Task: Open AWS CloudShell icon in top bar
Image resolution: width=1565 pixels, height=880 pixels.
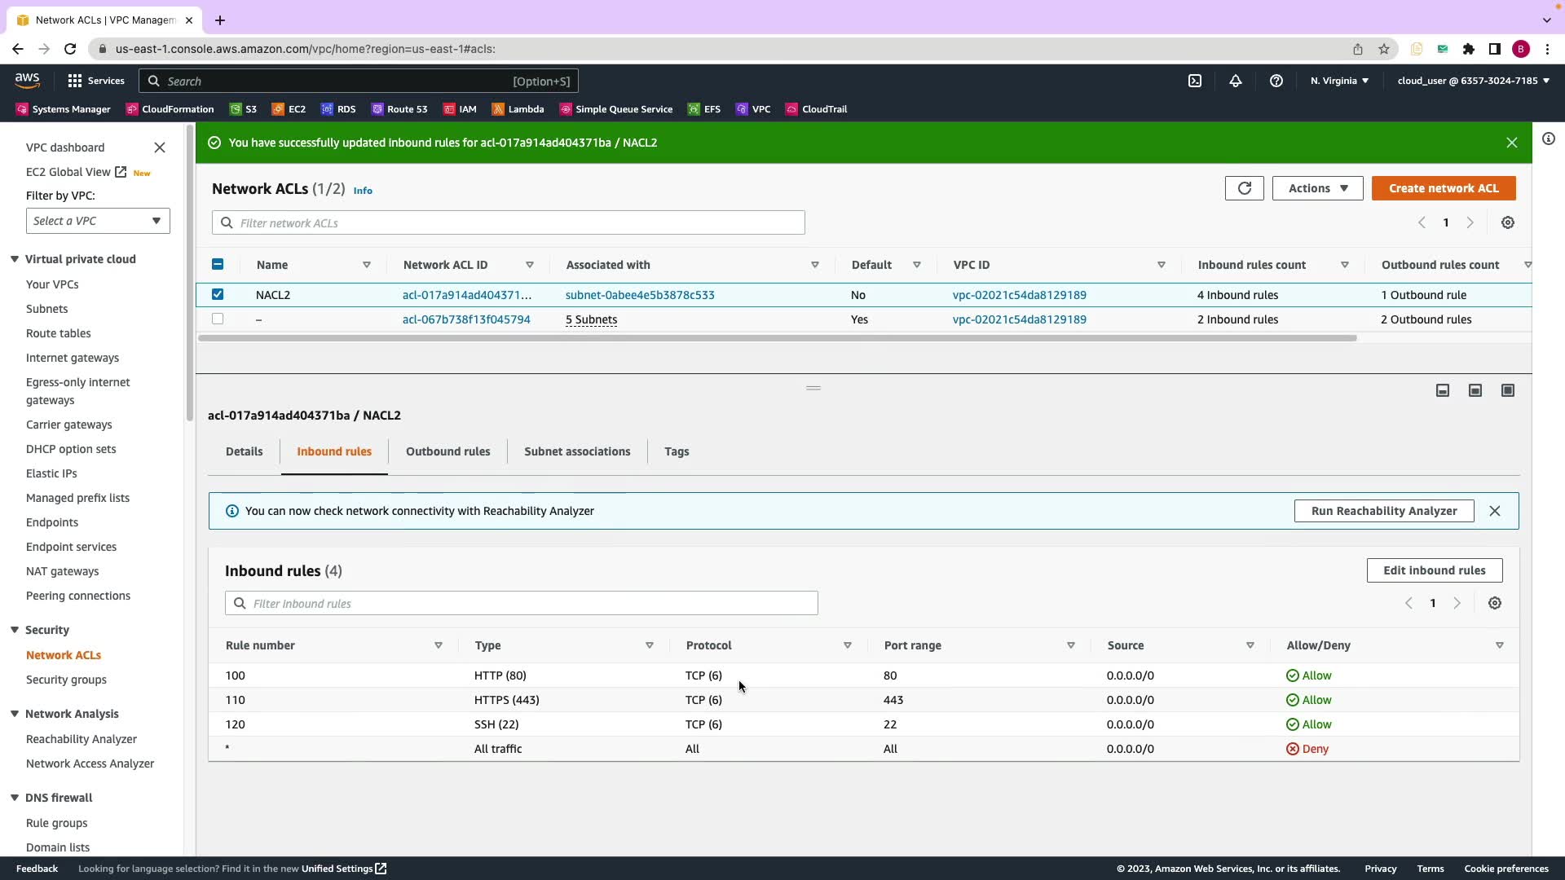Action: coord(1194,81)
